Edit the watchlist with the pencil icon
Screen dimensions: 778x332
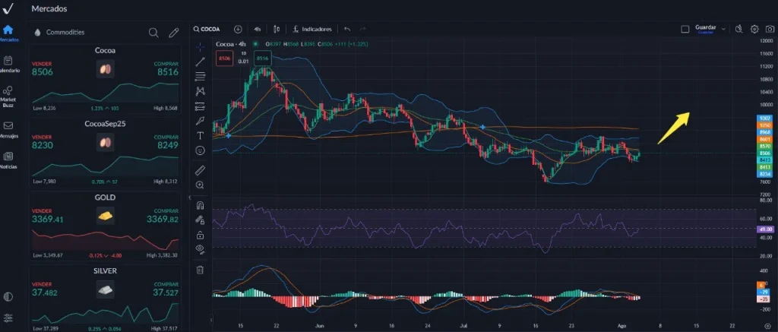pyautogui.click(x=173, y=33)
